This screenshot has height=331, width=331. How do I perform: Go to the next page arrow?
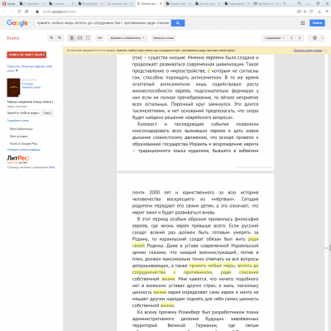300,38
